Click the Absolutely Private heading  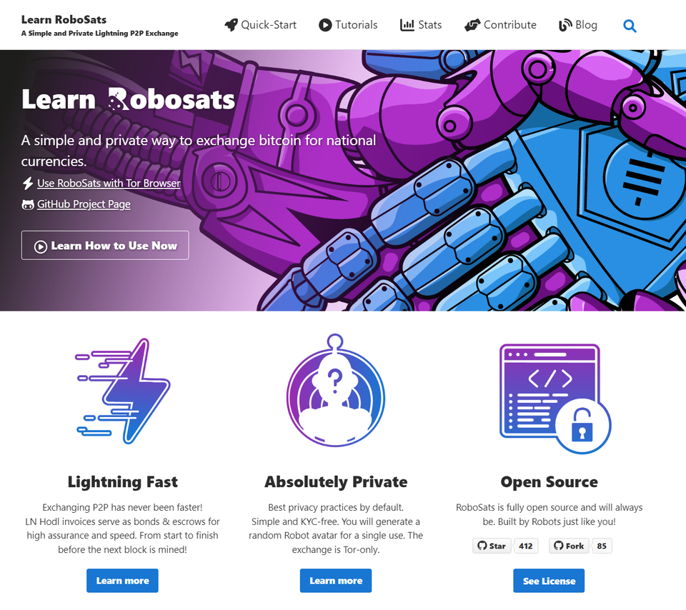(336, 482)
